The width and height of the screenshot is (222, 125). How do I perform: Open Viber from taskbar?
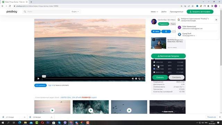tap(65, 123)
